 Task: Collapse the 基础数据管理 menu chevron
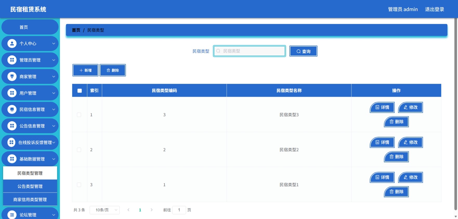click(x=54, y=159)
